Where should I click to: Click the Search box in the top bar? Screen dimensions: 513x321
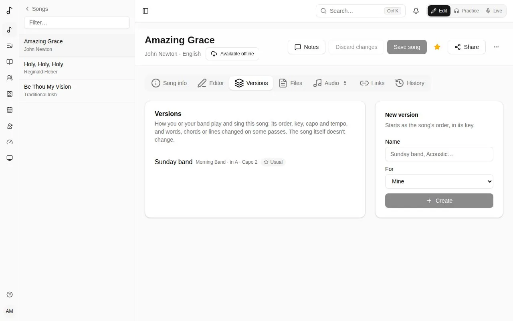(x=361, y=11)
